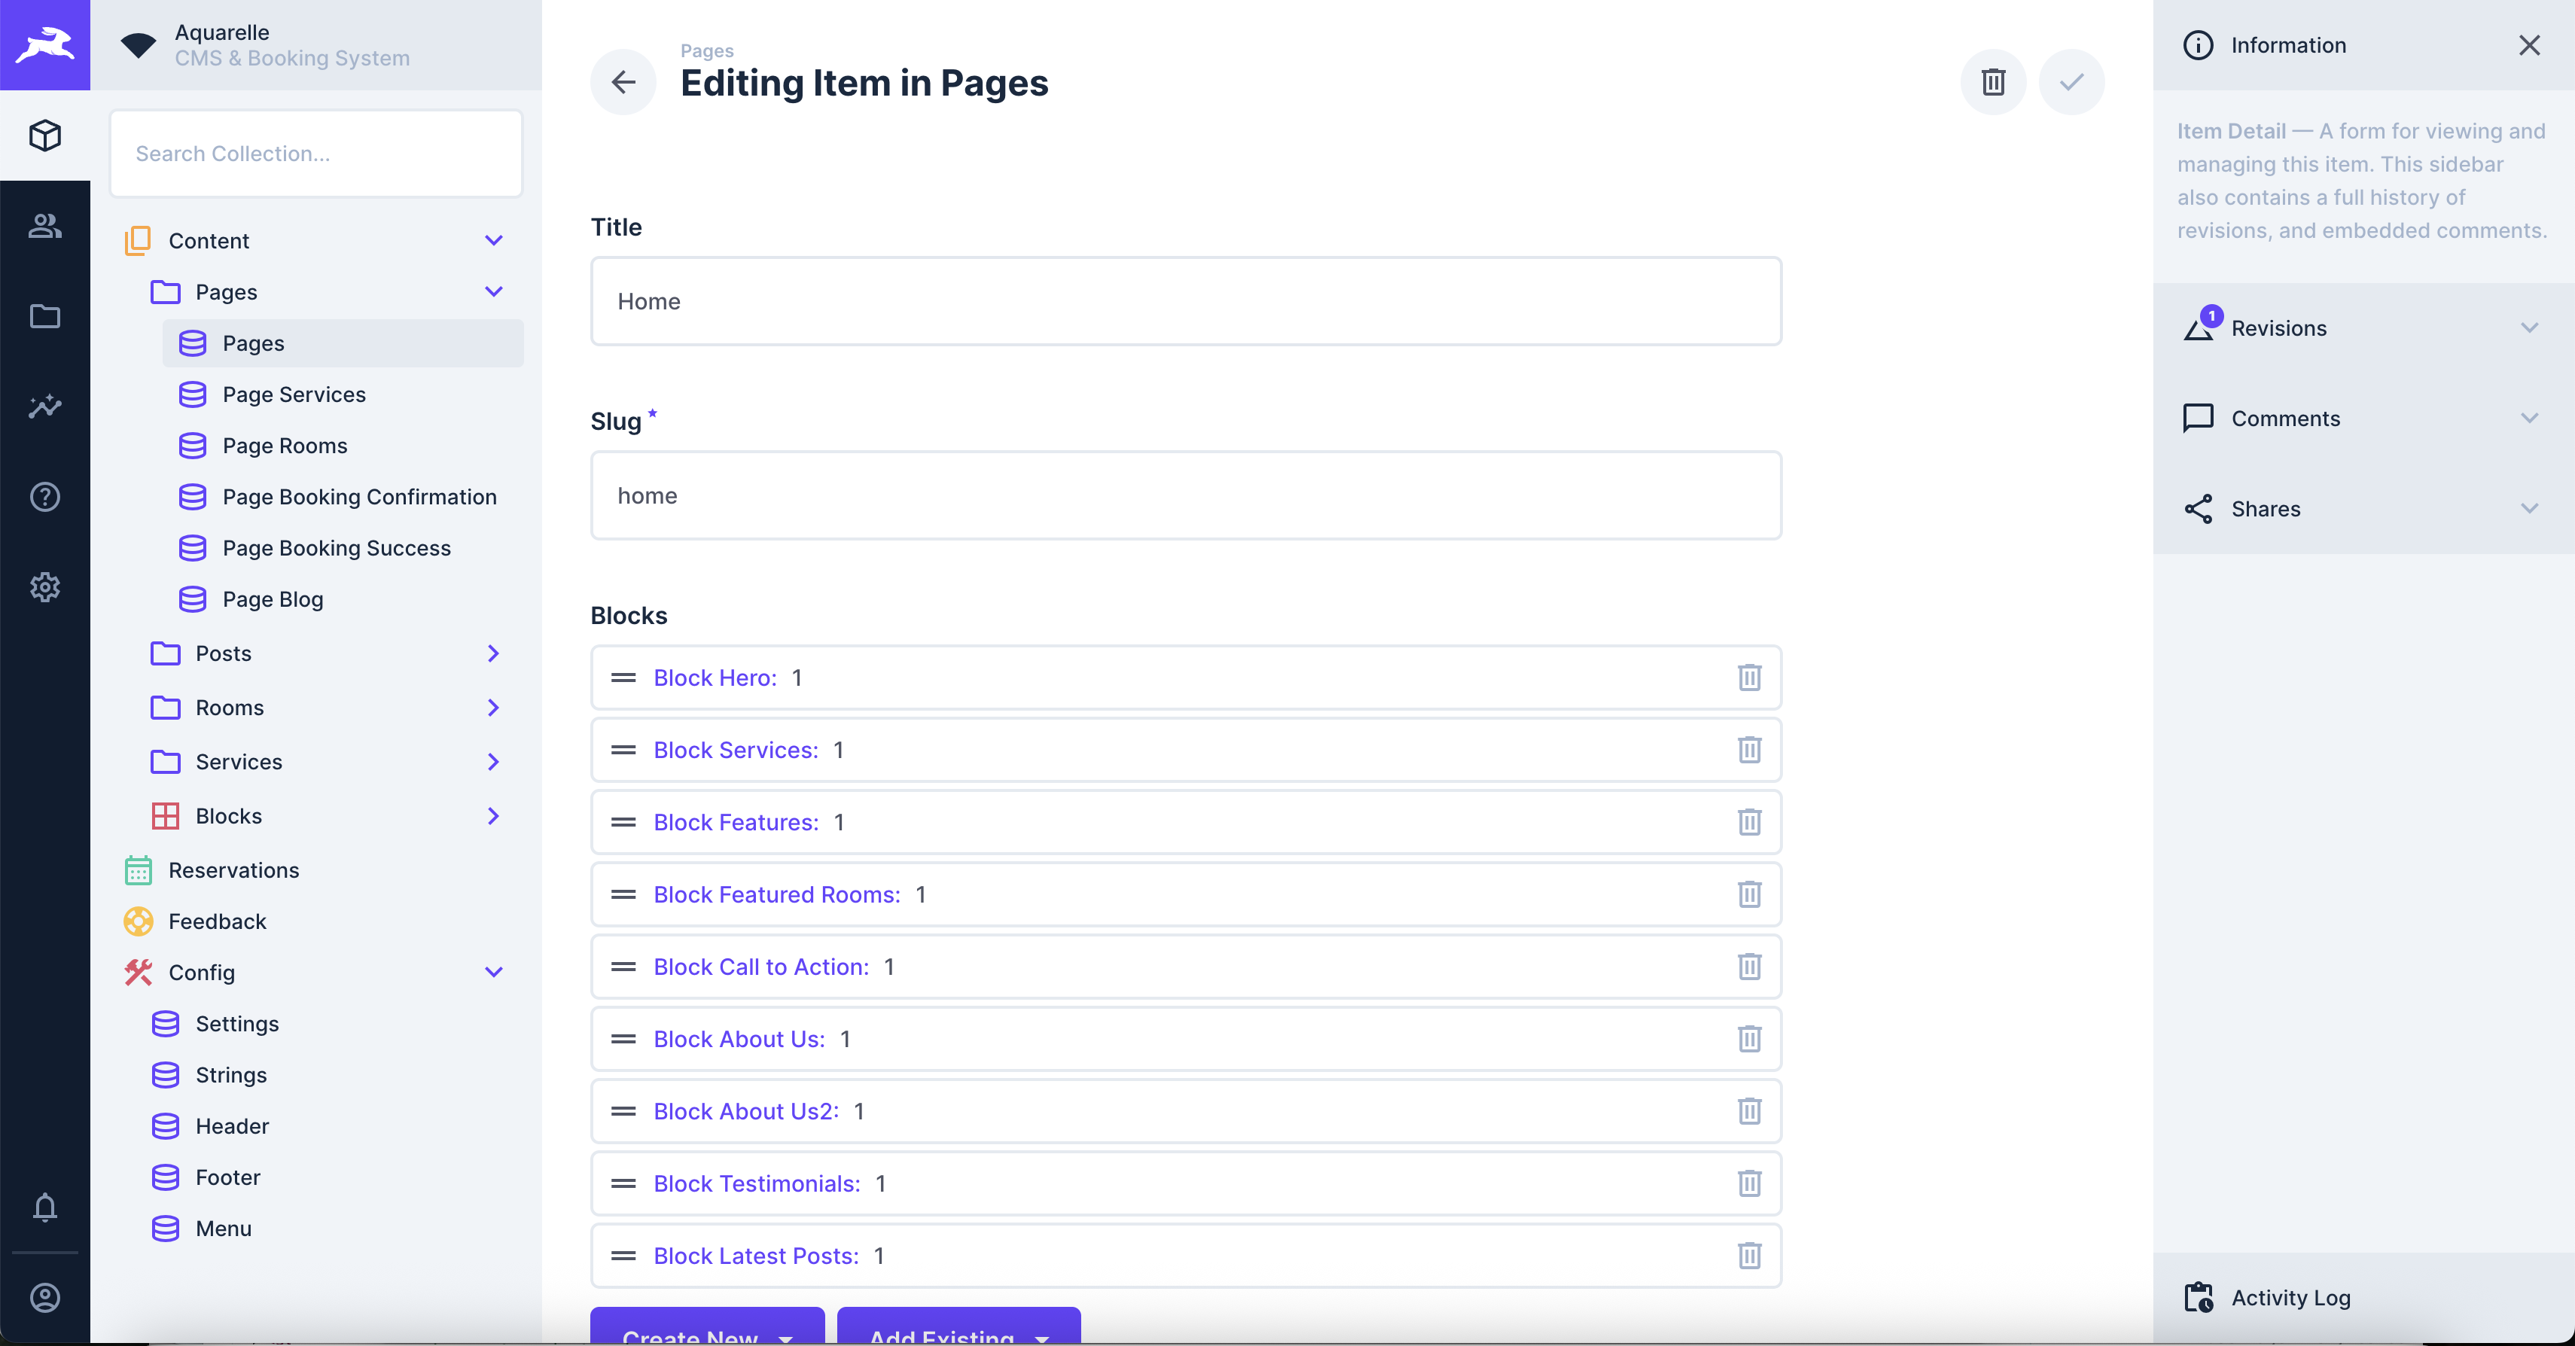Open the Settings gear in module bar

point(45,586)
